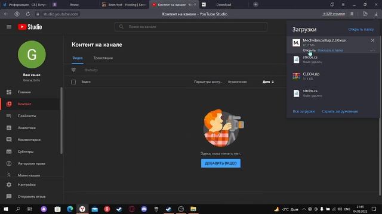Open the notification center icon
The width and height of the screenshot is (382, 214).
374,209
